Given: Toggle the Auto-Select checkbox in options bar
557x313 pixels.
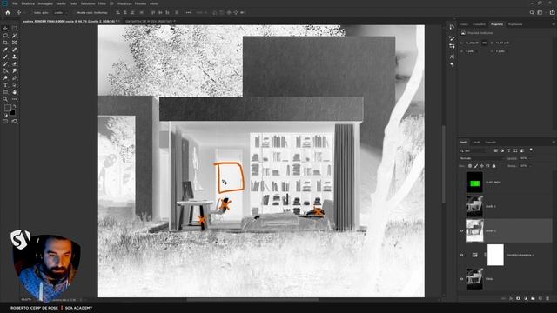Looking at the screenshot, I should point(31,12).
